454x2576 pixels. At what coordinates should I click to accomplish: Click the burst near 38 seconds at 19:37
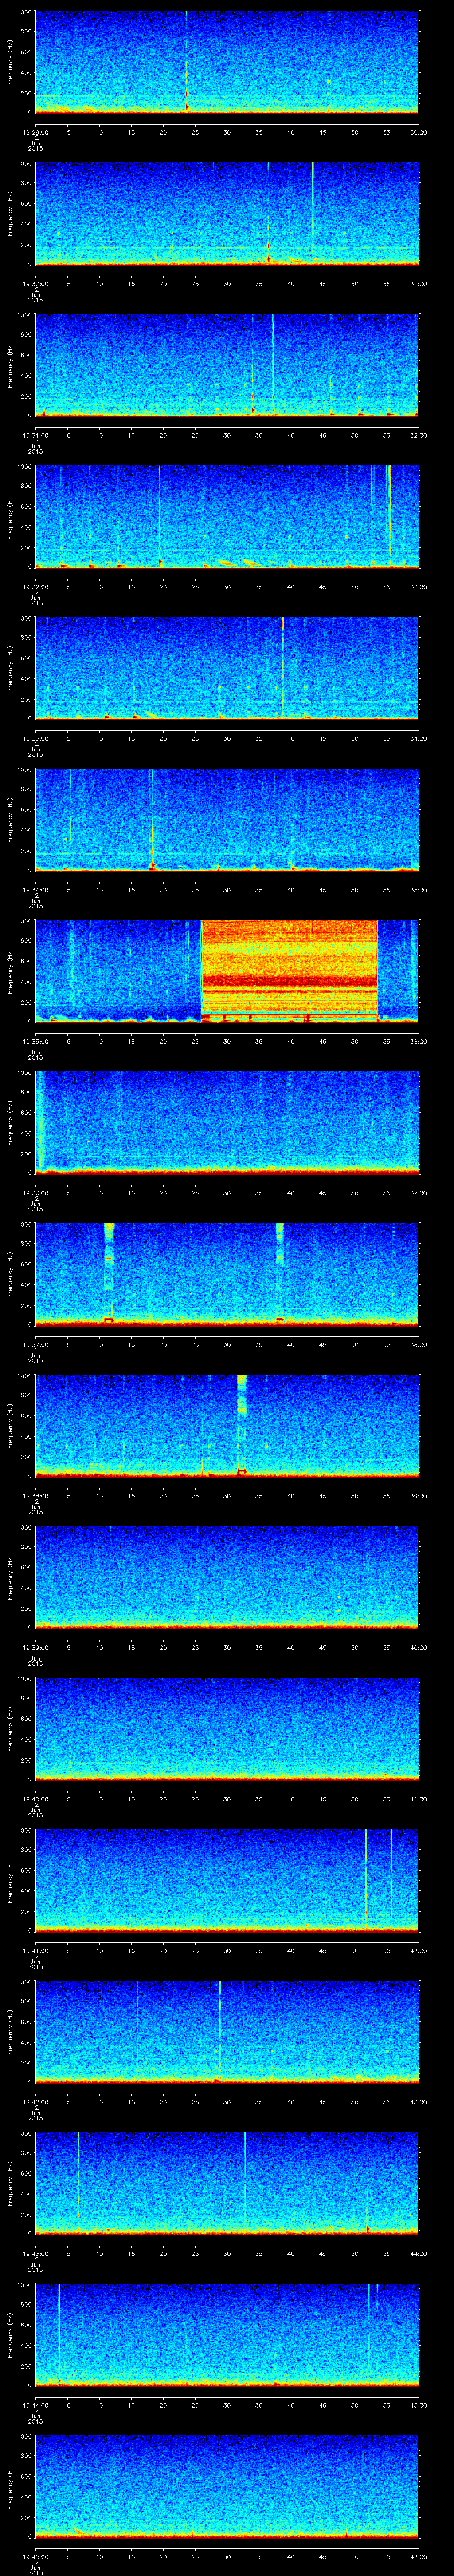coord(279,1273)
